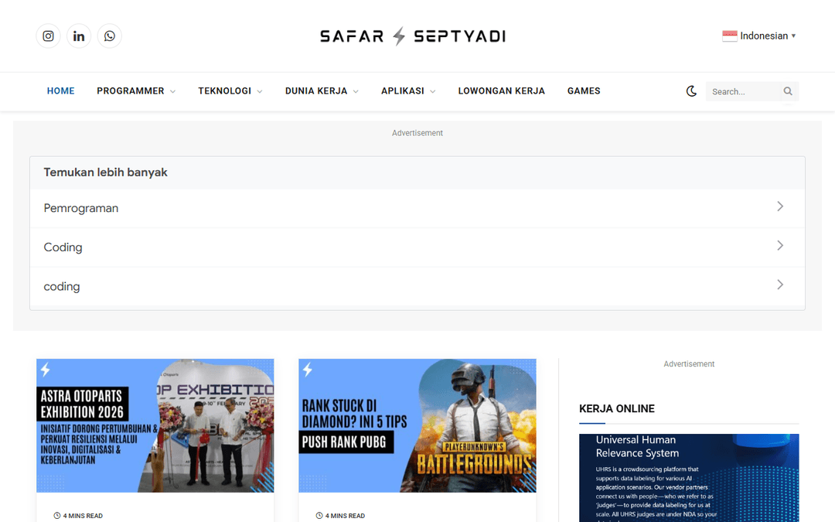835x522 pixels.
Task: Open the DUNIA KERJA menu
Action: point(316,91)
